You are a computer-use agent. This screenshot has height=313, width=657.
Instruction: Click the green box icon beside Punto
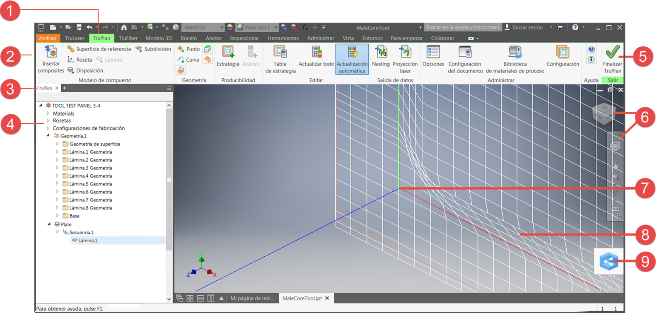(x=208, y=49)
